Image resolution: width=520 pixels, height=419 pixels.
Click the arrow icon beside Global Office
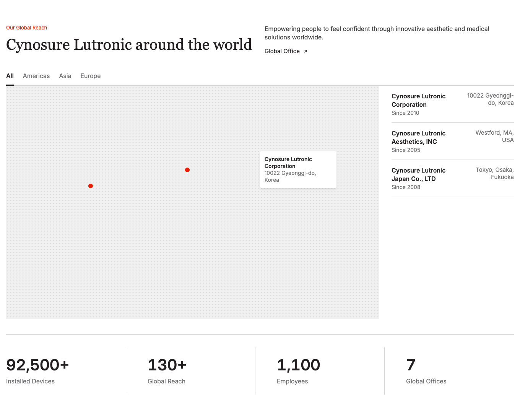coord(305,51)
